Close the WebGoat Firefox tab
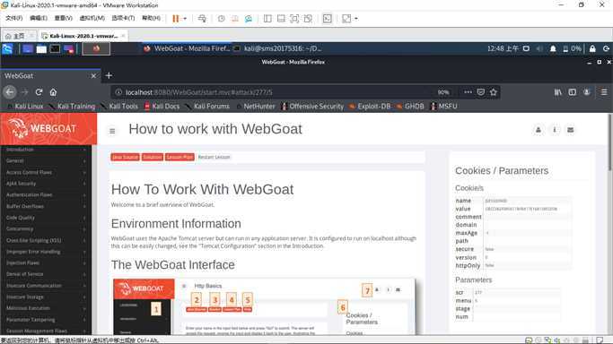Image resolution: width=613 pixels, height=344 pixels. 93,75
